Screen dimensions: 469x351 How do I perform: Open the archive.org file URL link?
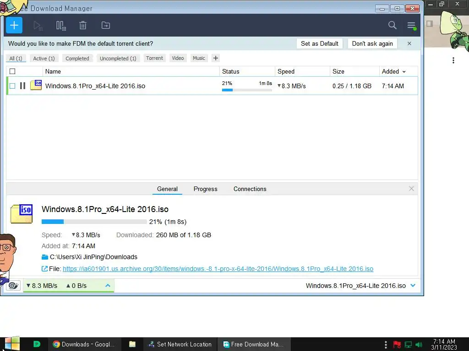(x=218, y=269)
